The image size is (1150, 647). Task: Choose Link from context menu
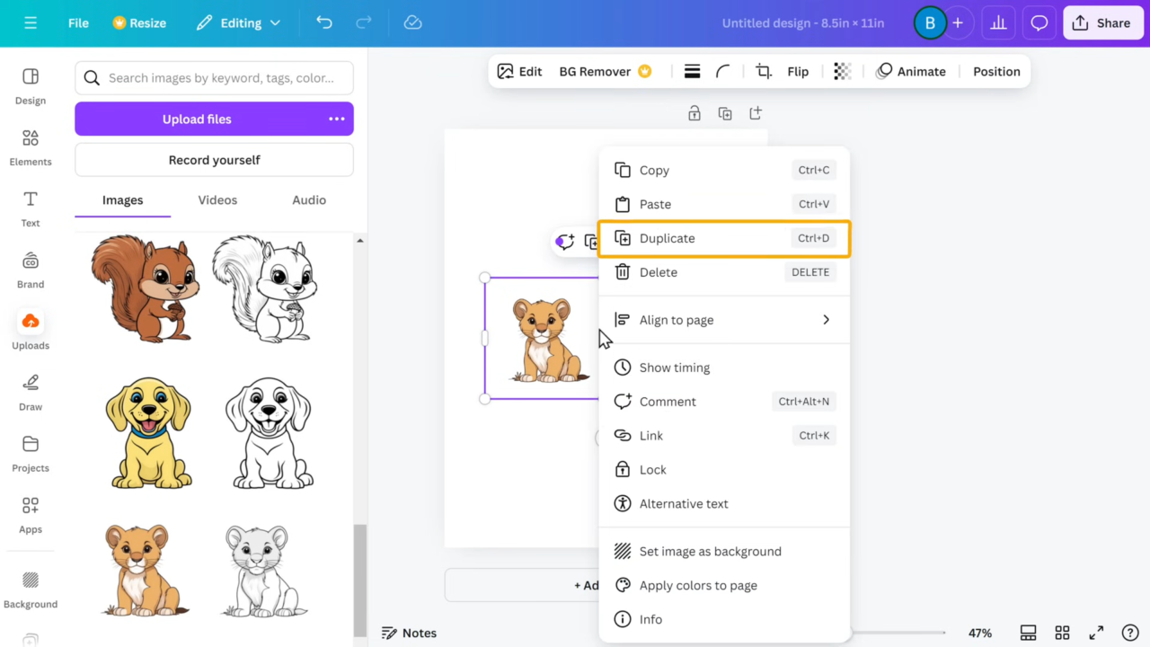(x=724, y=436)
